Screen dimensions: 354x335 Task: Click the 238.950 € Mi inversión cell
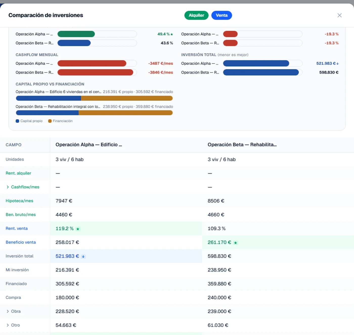[219, 270]
